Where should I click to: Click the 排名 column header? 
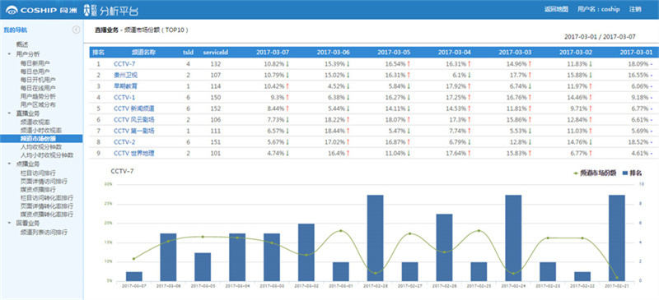click(99, 53)
